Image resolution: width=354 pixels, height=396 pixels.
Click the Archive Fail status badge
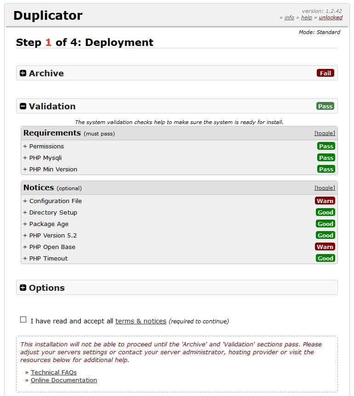coord(325,73)
